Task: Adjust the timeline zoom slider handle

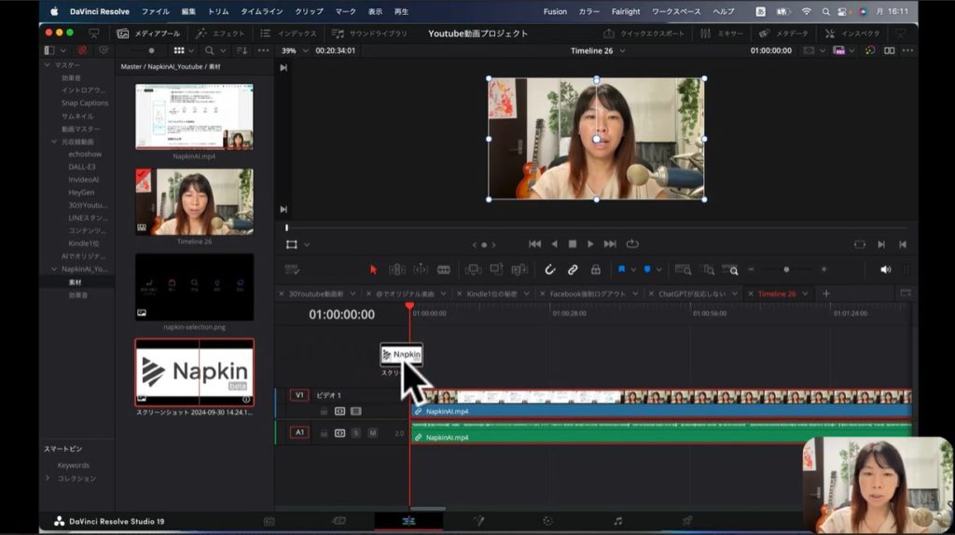Action: point(786,269)
